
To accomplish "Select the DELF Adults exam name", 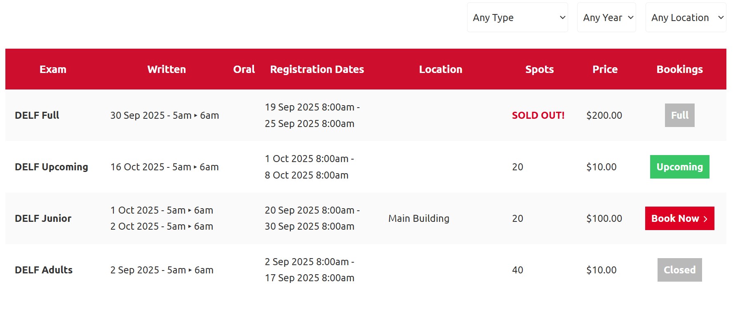I will pos(44,270).
